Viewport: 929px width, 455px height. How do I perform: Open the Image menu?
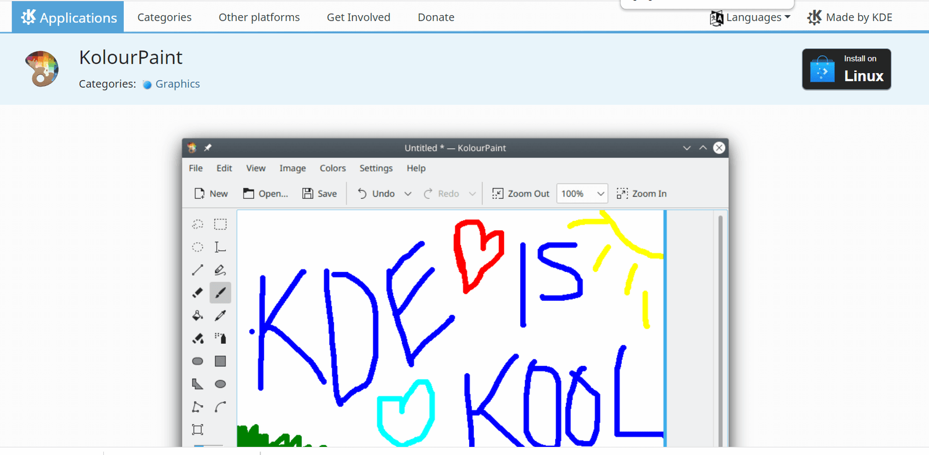[293, 168]
